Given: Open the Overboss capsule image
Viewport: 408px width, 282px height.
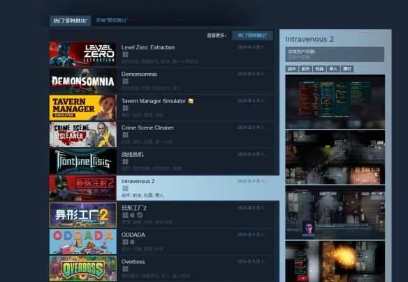Looking at the screenshot, I should click(83, 268).
